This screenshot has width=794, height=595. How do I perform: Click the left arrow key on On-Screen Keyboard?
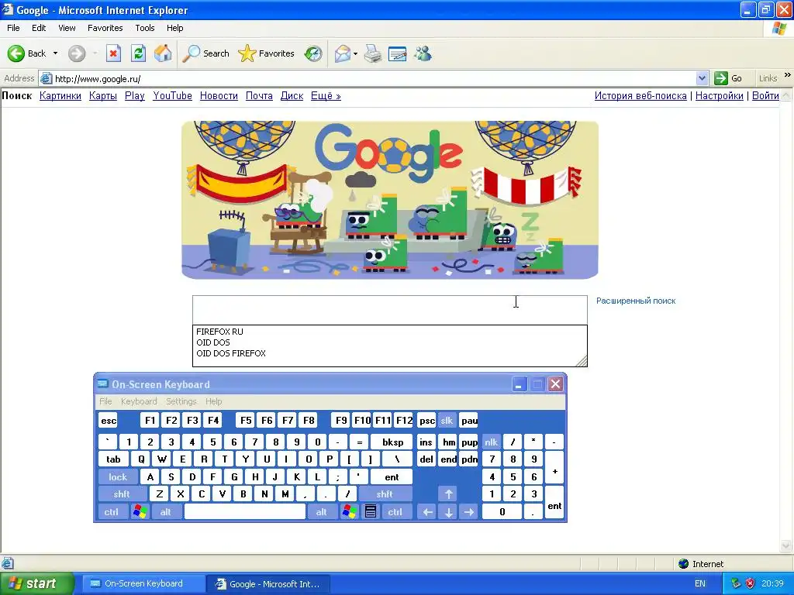pyautogui.click(x=427, y=511)
